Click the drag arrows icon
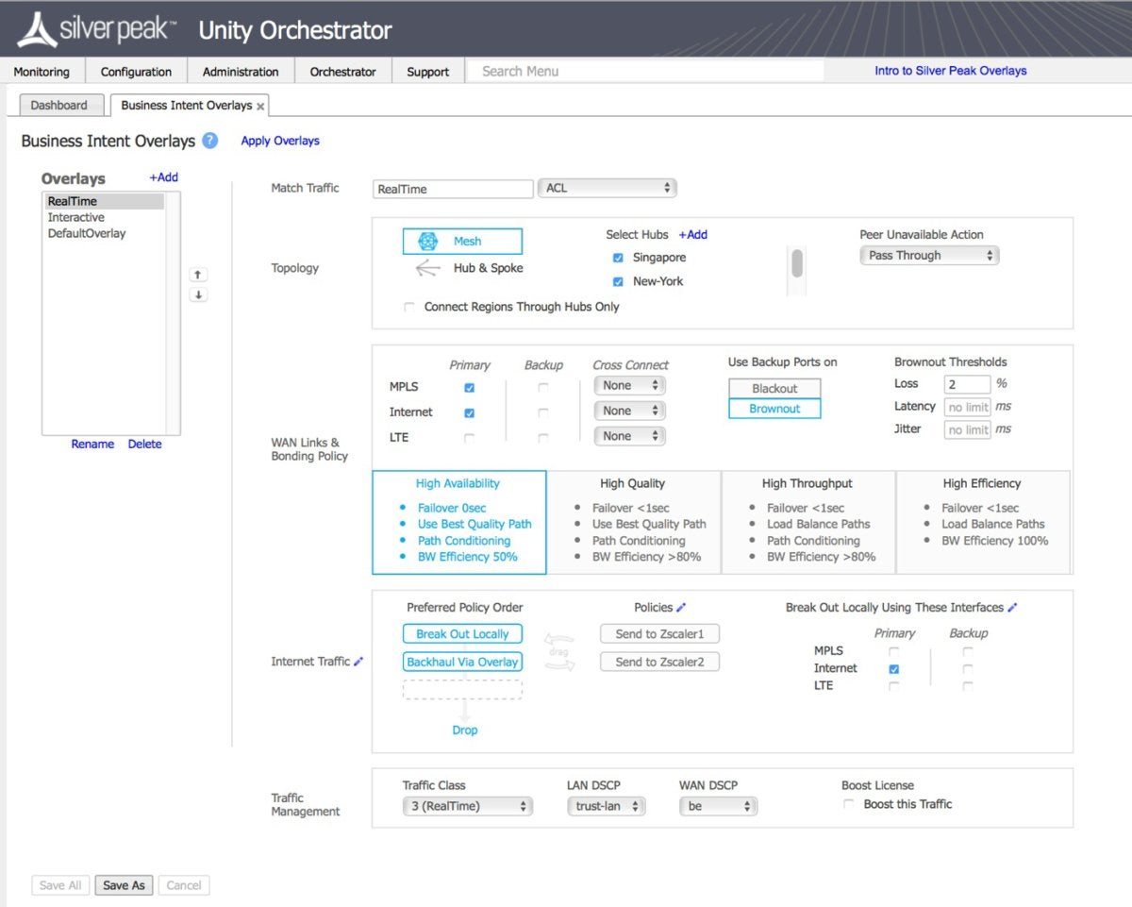 coord(560,652)
